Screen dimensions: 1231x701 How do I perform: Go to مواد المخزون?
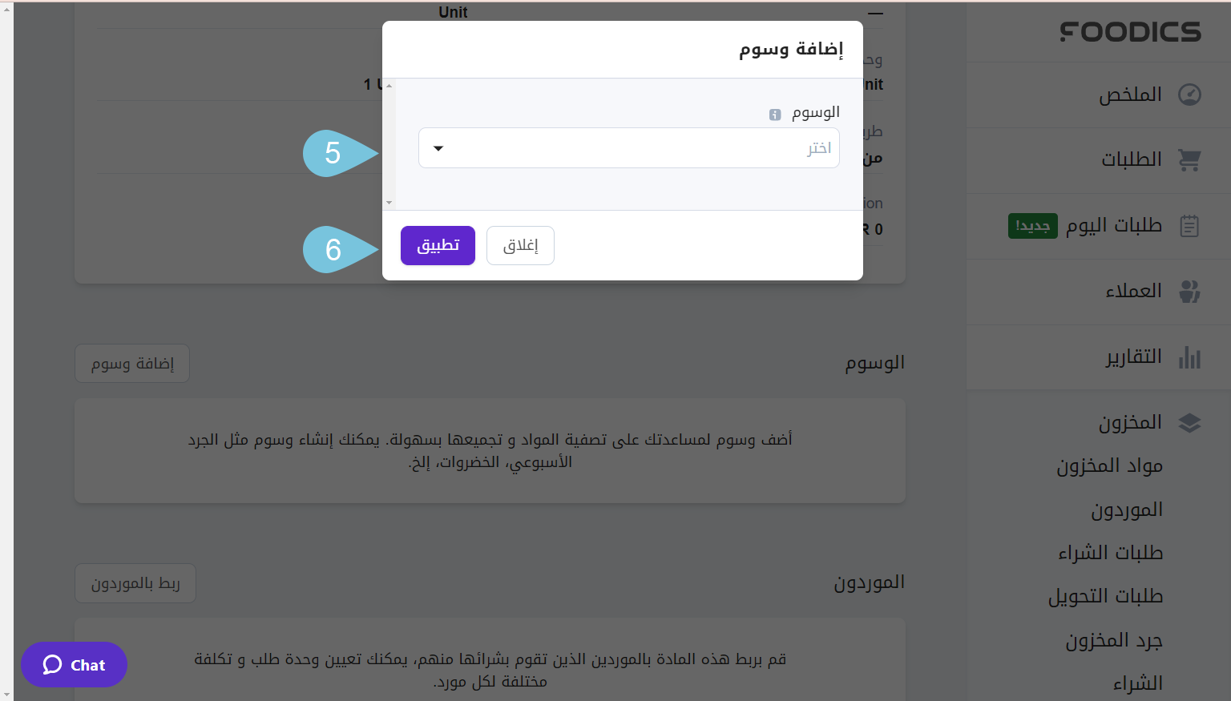coord(1109,466)
